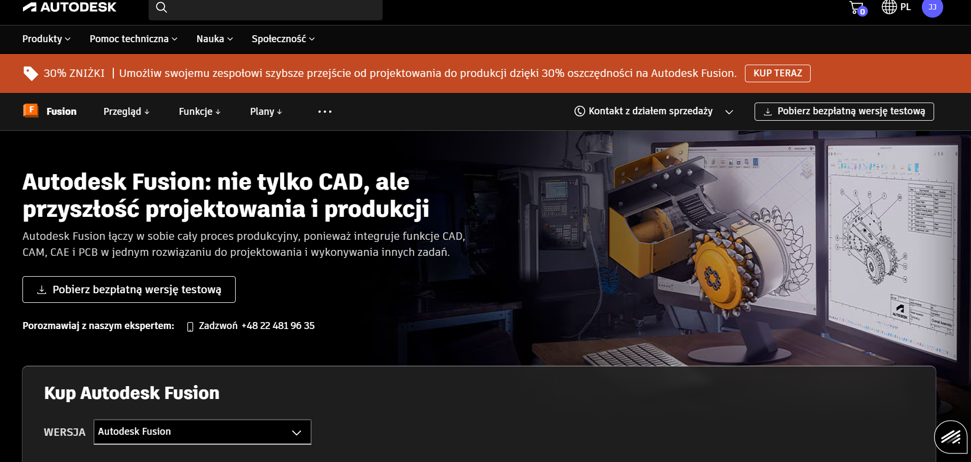Click the three-dot more options menu

tap(324, 112)
